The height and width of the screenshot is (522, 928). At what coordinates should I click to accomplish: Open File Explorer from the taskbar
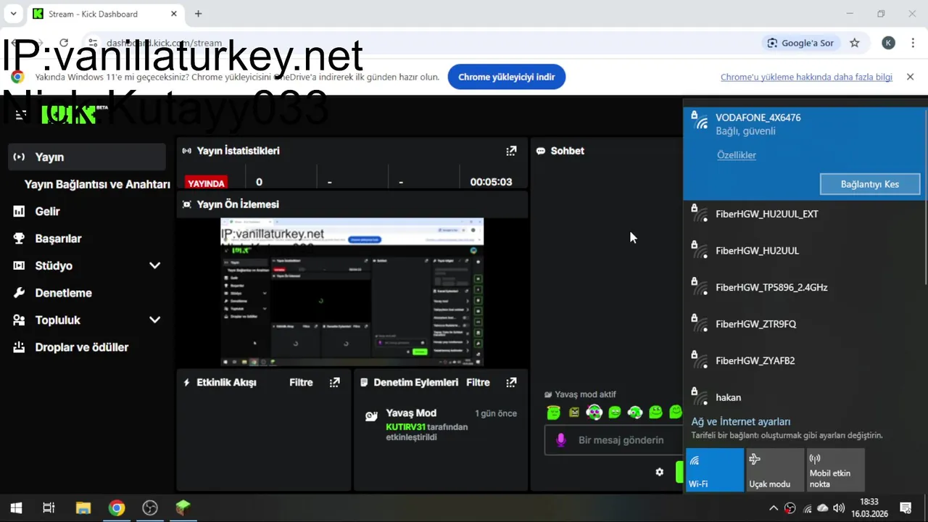[83, 508]
